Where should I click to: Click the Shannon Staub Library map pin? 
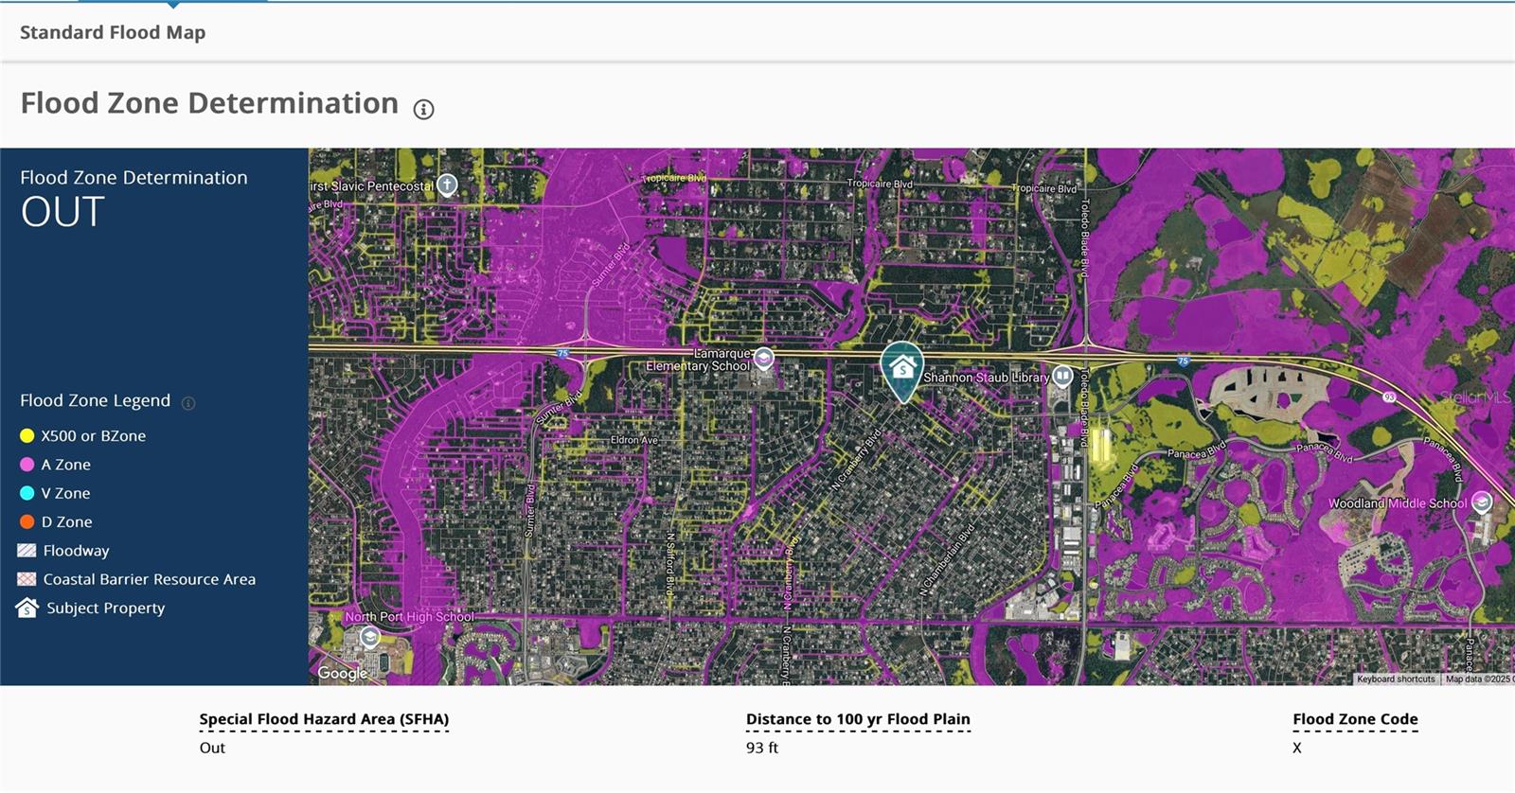point(1063,376)
